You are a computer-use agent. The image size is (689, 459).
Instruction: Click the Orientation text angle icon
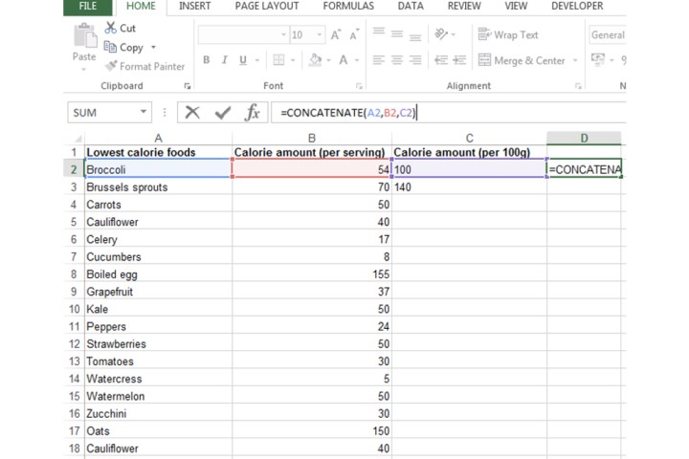click(x=441, y=33)
